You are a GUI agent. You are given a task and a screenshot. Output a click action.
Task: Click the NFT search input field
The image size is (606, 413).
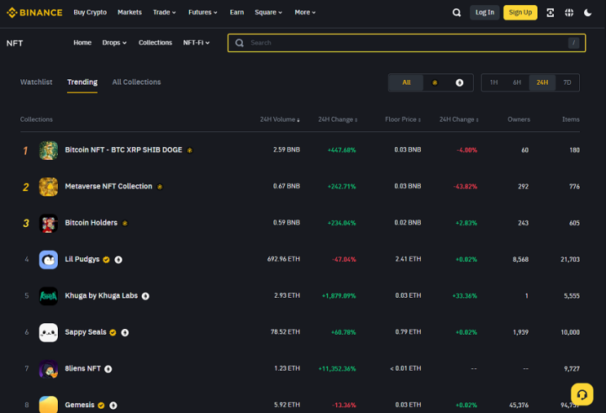[x=406, y=43]
